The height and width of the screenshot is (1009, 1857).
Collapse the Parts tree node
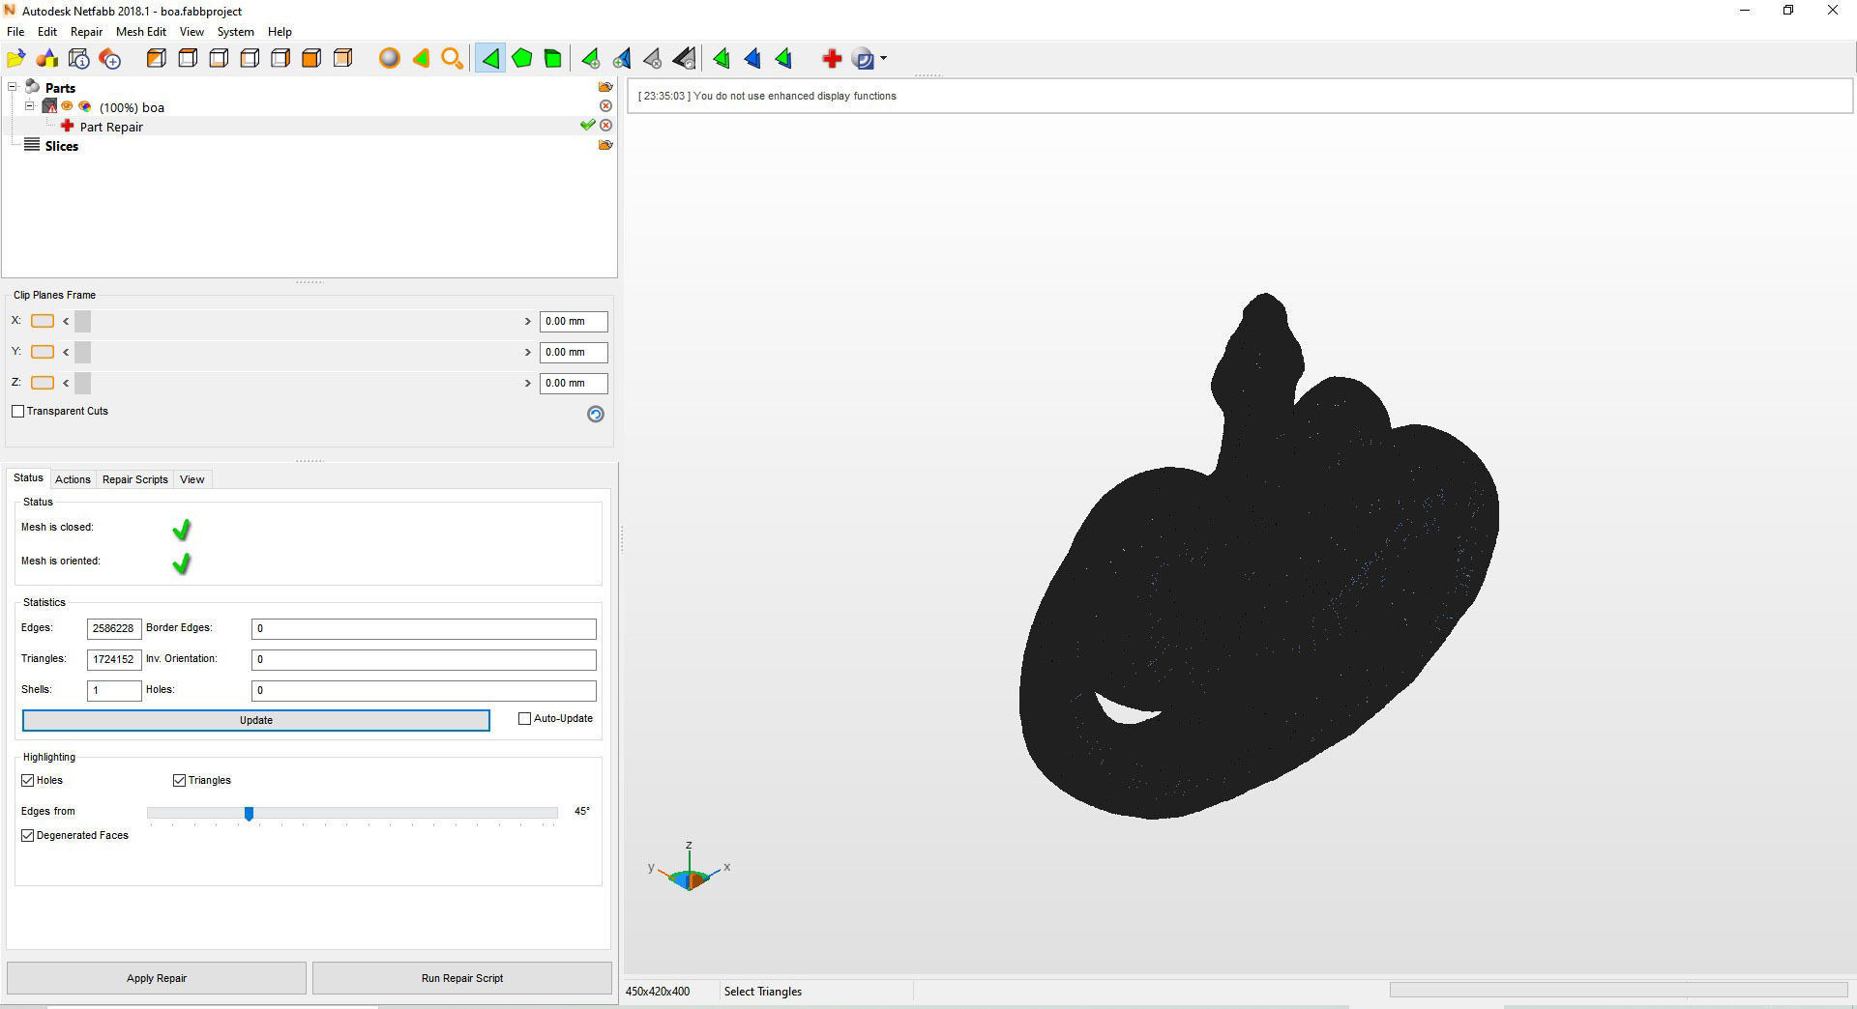[13, 87]
